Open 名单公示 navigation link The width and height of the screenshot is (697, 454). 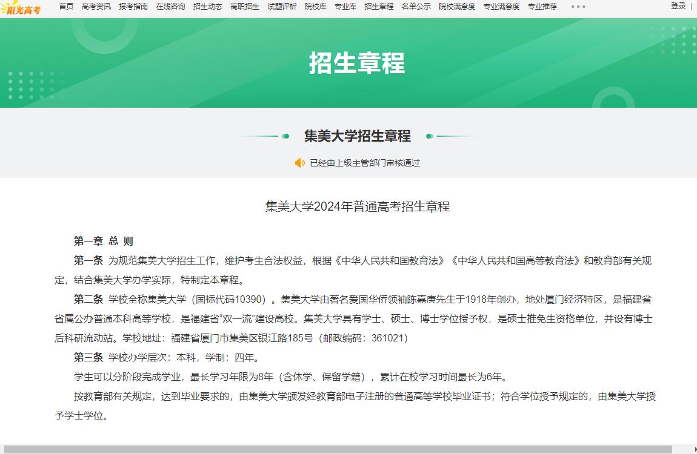(416, 7)
